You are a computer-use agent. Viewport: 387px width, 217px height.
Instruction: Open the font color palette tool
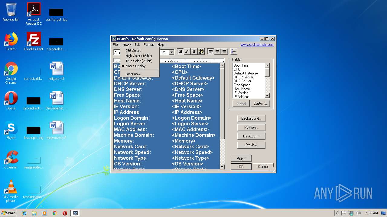pos(201,52)
